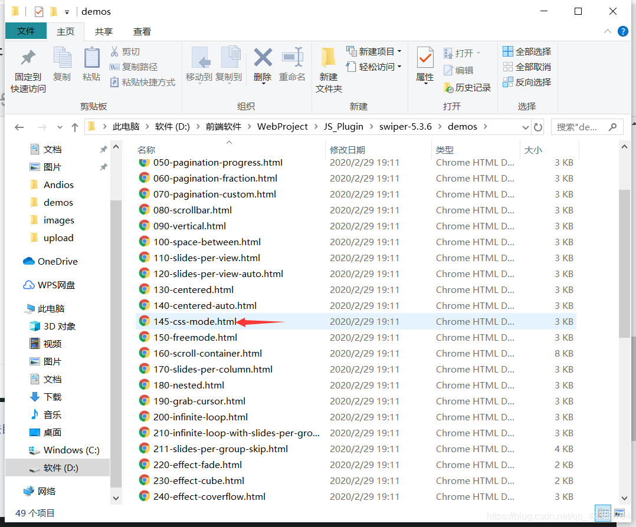Open file history with 历史记录
Viewport: 636px width, 527px height.
pos(467,88)
